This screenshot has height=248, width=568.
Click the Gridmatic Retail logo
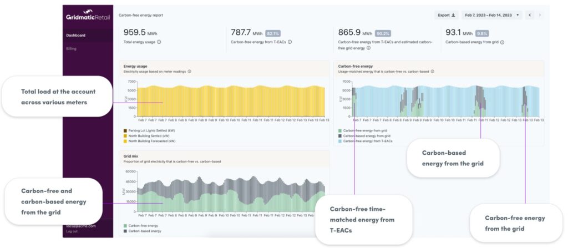(x=88, y=15)
